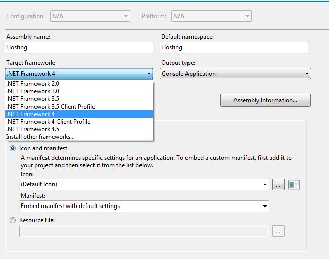Open the Assembly Information dialog
This screenshot has height=259, width=329.
pos(265,100)
